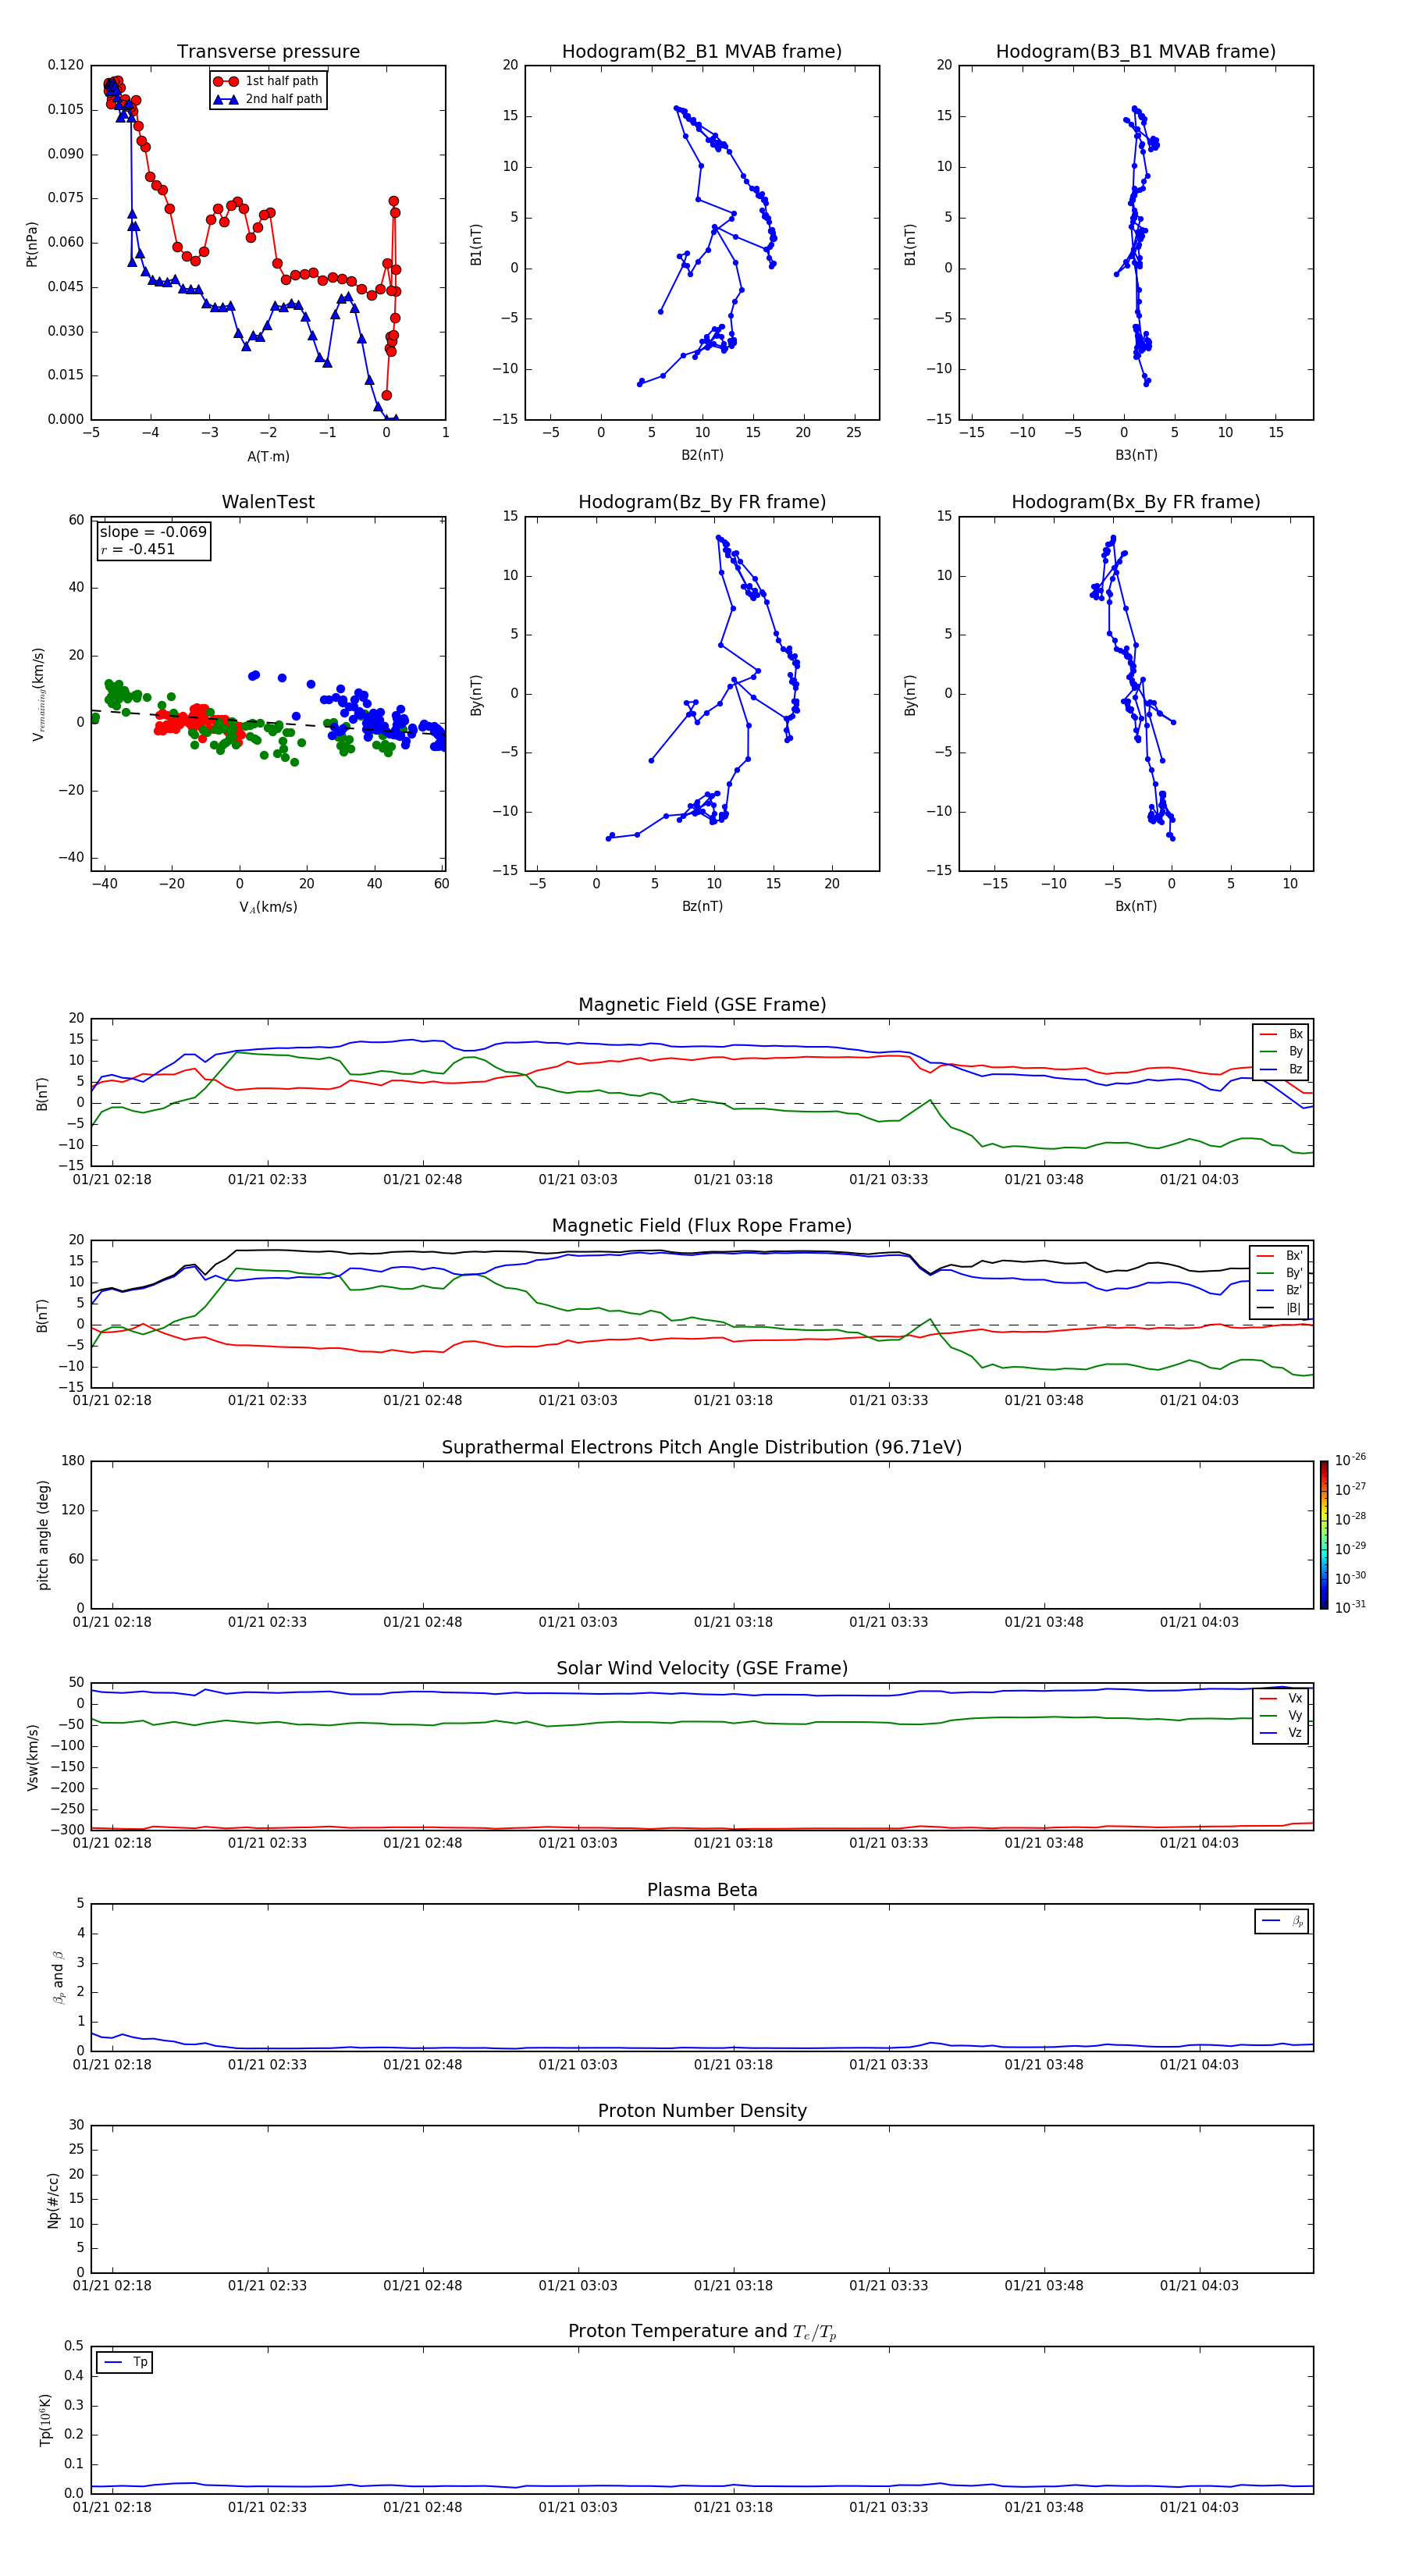Click the βp legend entry in Plasma Beta

pos(1282,1921)
